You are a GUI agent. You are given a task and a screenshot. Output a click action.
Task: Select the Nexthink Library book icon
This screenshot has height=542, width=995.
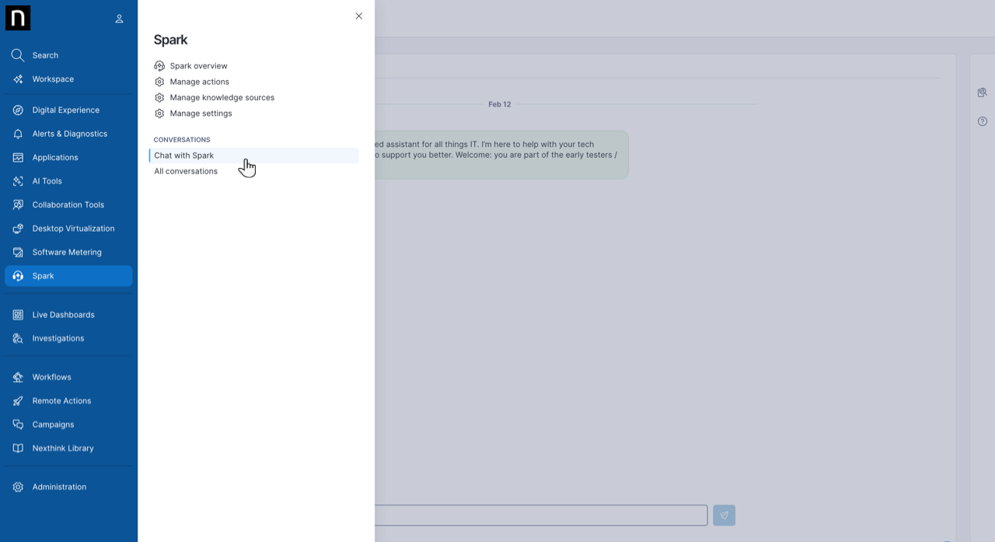(18, 449)
